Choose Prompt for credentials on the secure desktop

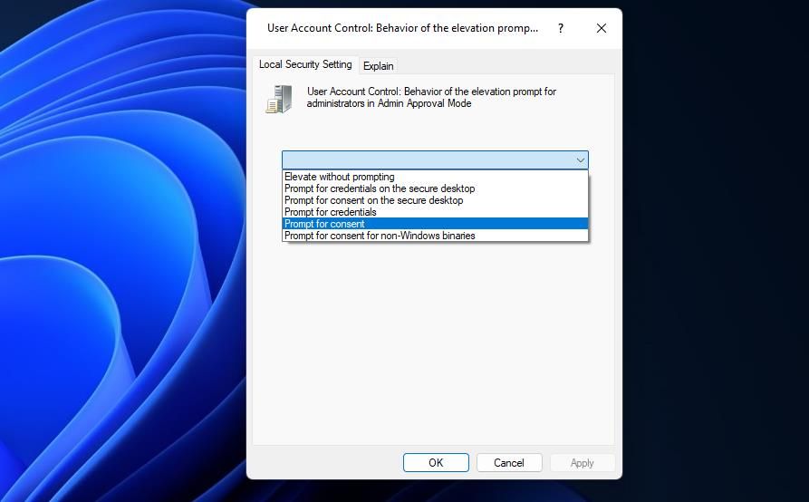435,188
